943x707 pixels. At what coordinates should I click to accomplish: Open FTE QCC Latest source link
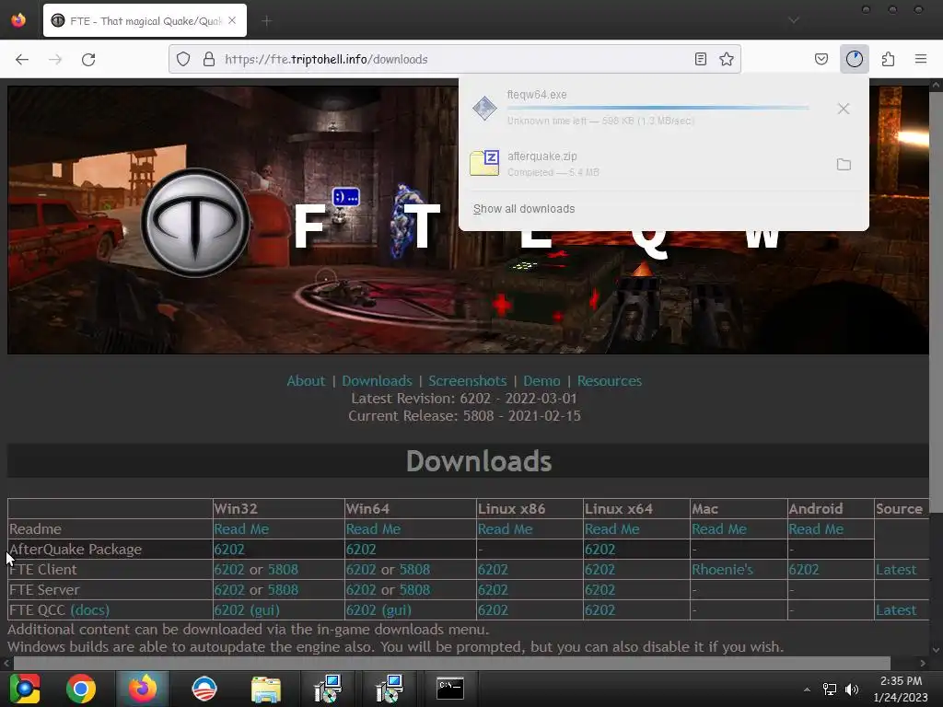(x=896, y=610)
